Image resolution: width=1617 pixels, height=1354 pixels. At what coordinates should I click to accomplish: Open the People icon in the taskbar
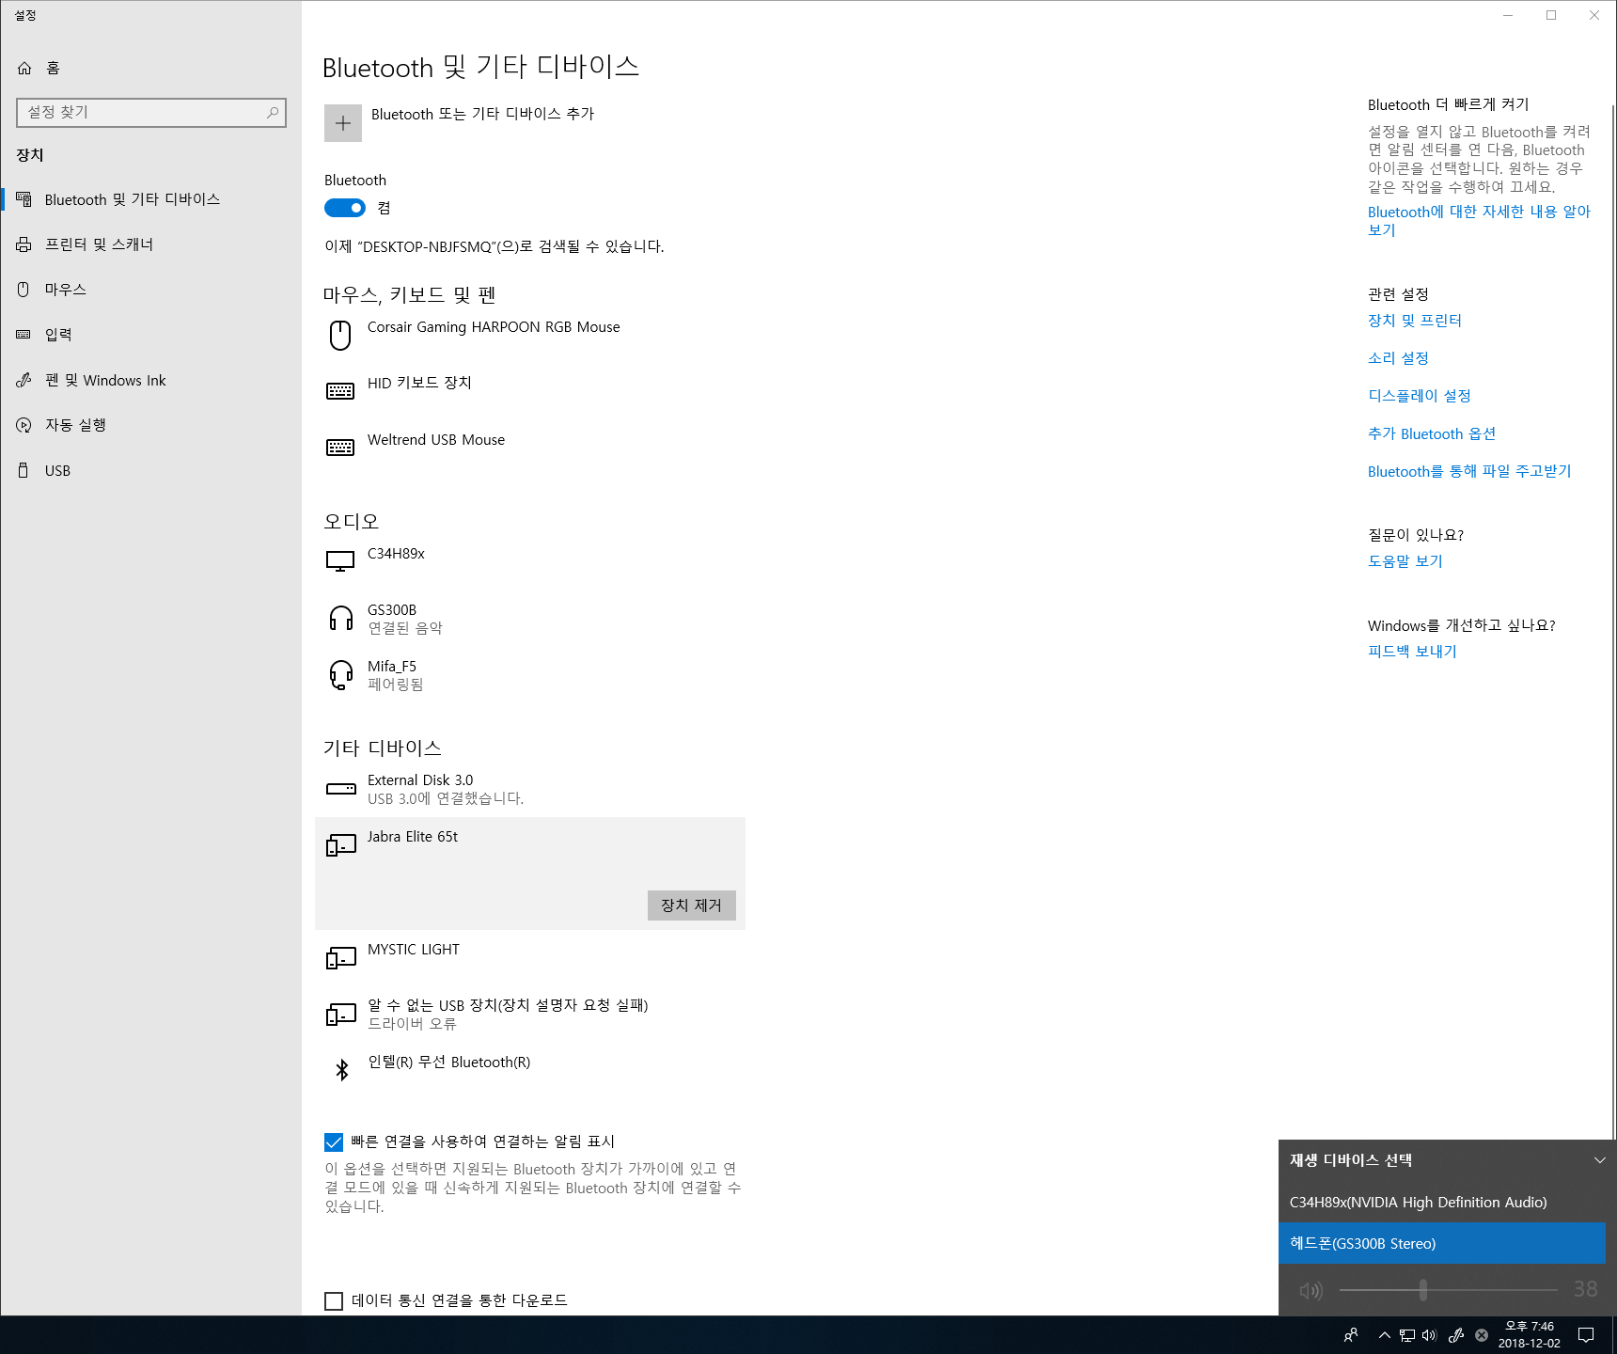click(x=1351, y=1335)
